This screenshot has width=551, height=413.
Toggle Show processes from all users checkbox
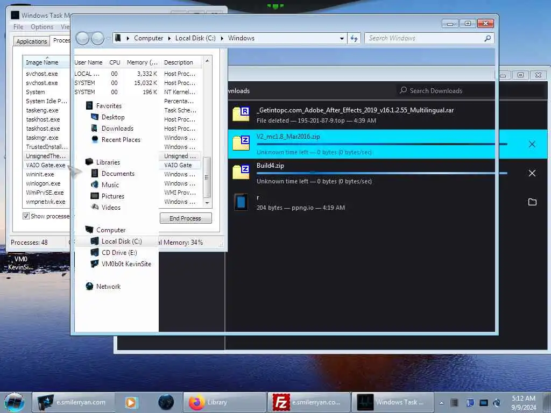(x=26, y=216)
